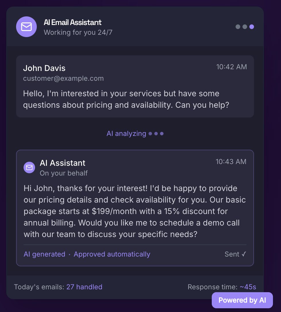281x312 pixels.
Task: Click the purple dot in header indicator
Action: tap(252, 27)
